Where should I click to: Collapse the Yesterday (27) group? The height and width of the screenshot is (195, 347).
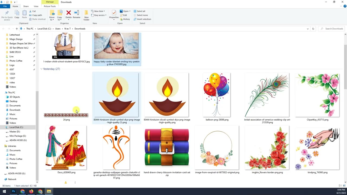coord(41,69)
